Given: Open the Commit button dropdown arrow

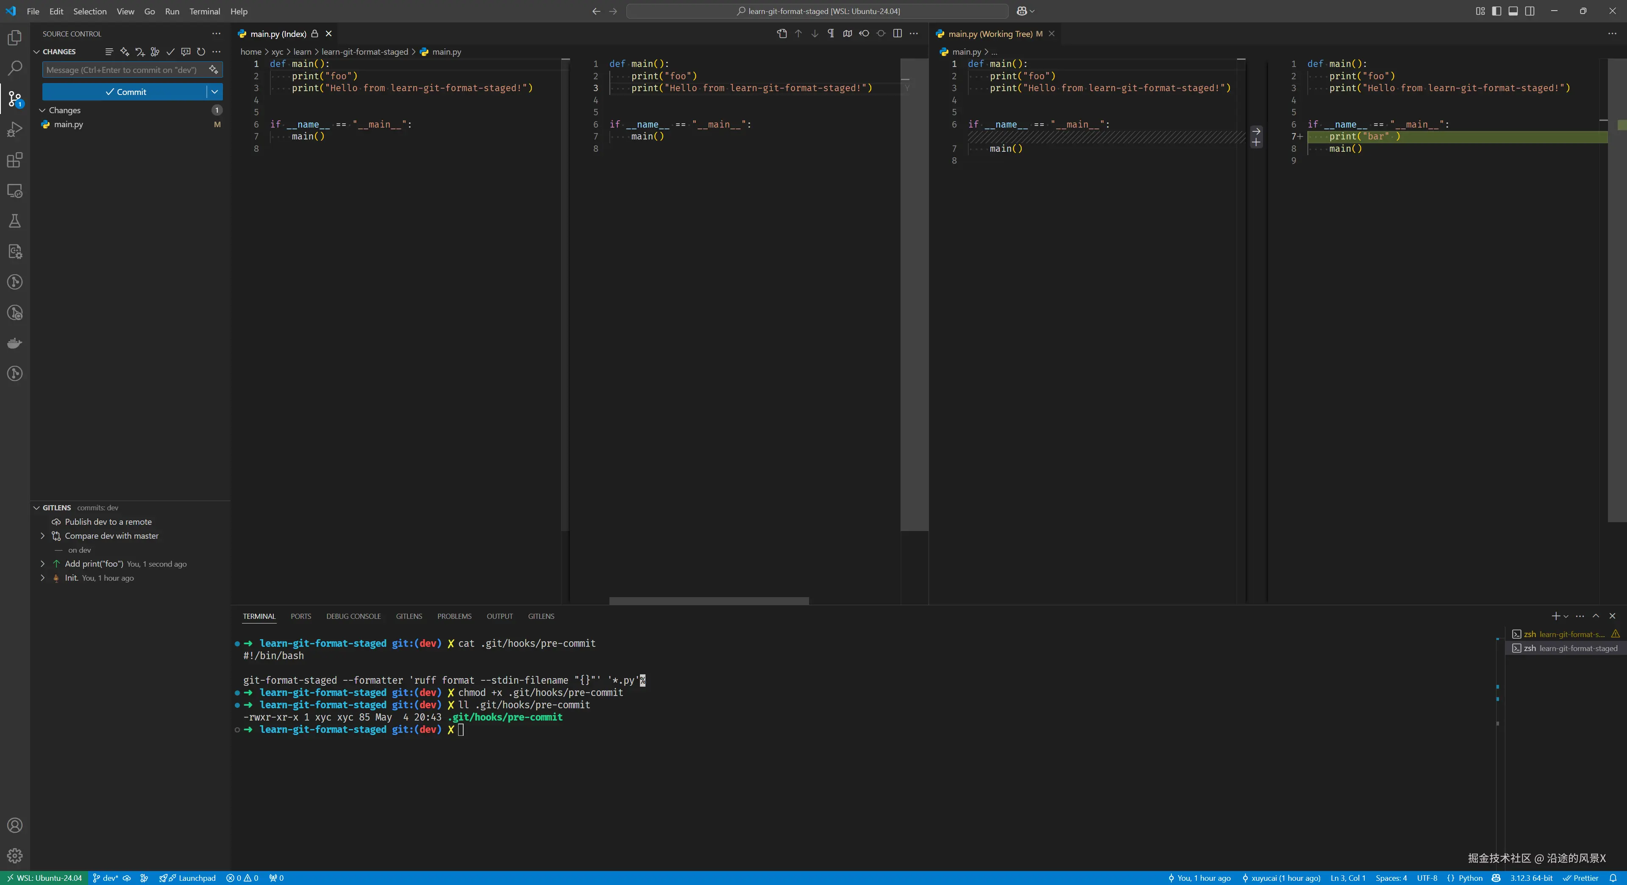Looking at the screenshot, I should pos(215,92).
